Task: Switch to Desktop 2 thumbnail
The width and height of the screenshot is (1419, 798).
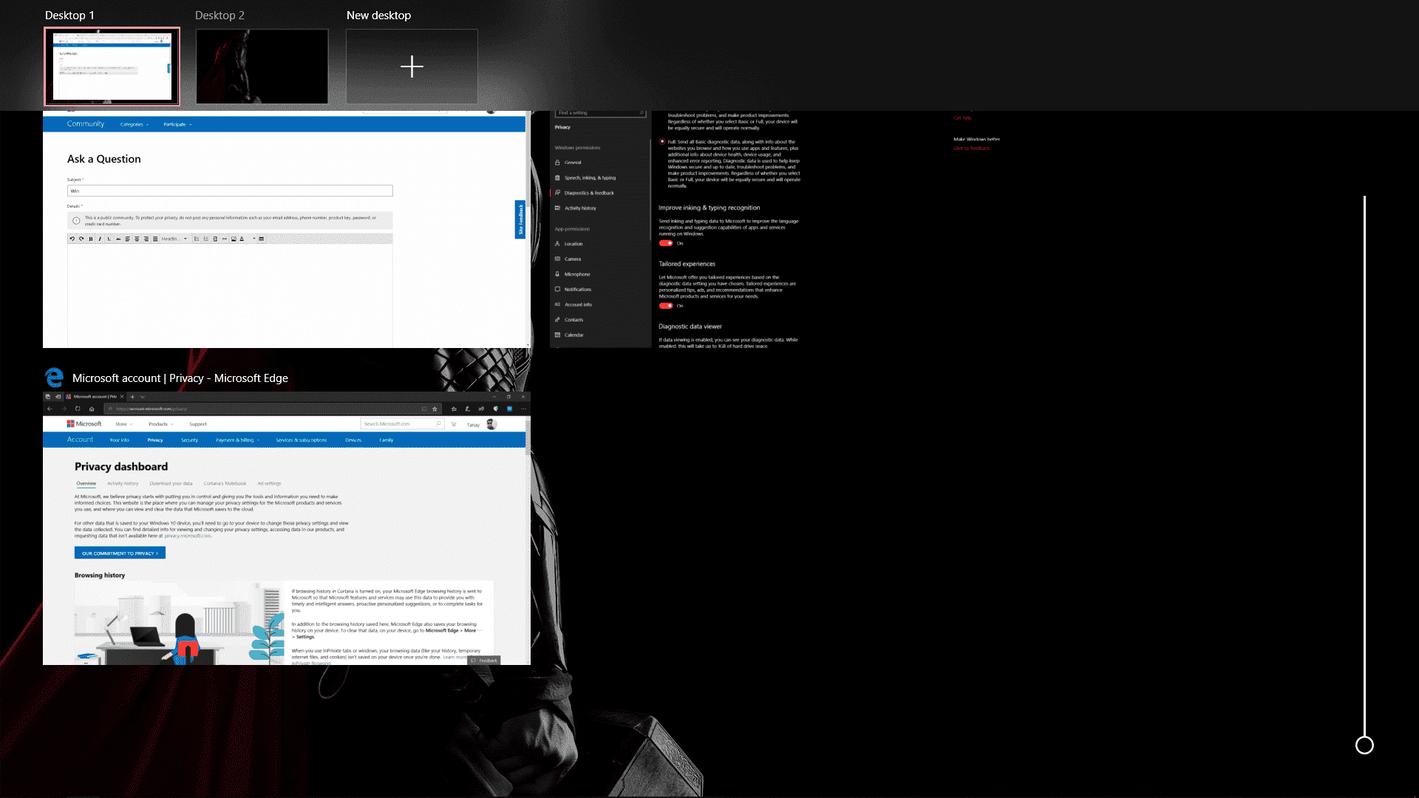Action: coord(262,66)
